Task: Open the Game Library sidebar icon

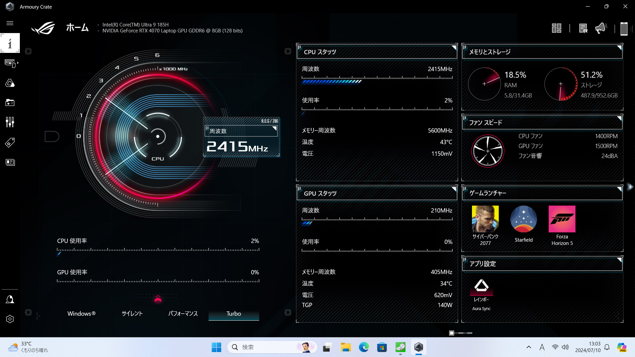Action: [x=10, y=103]
